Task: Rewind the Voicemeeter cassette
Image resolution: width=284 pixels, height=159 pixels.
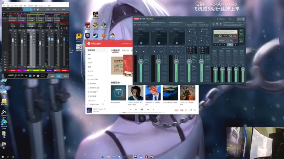Action: tap(215, 45)
